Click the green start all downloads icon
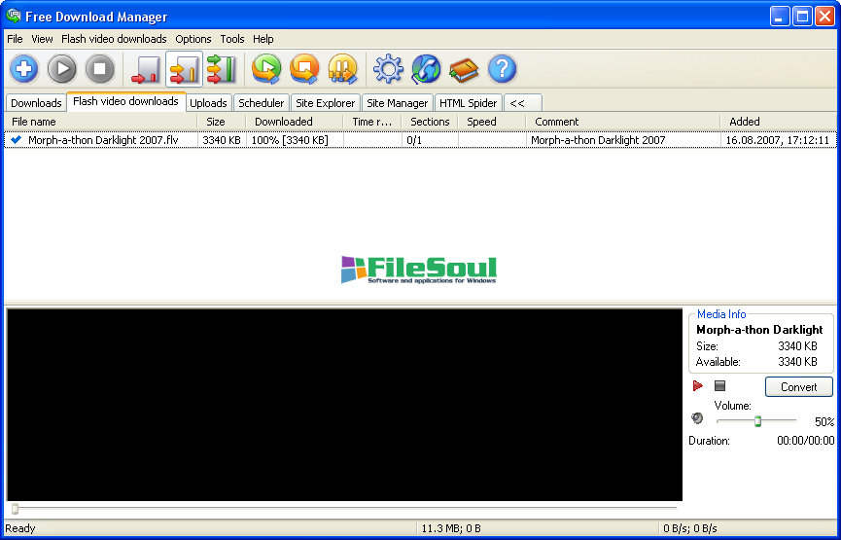 (266, 69)
